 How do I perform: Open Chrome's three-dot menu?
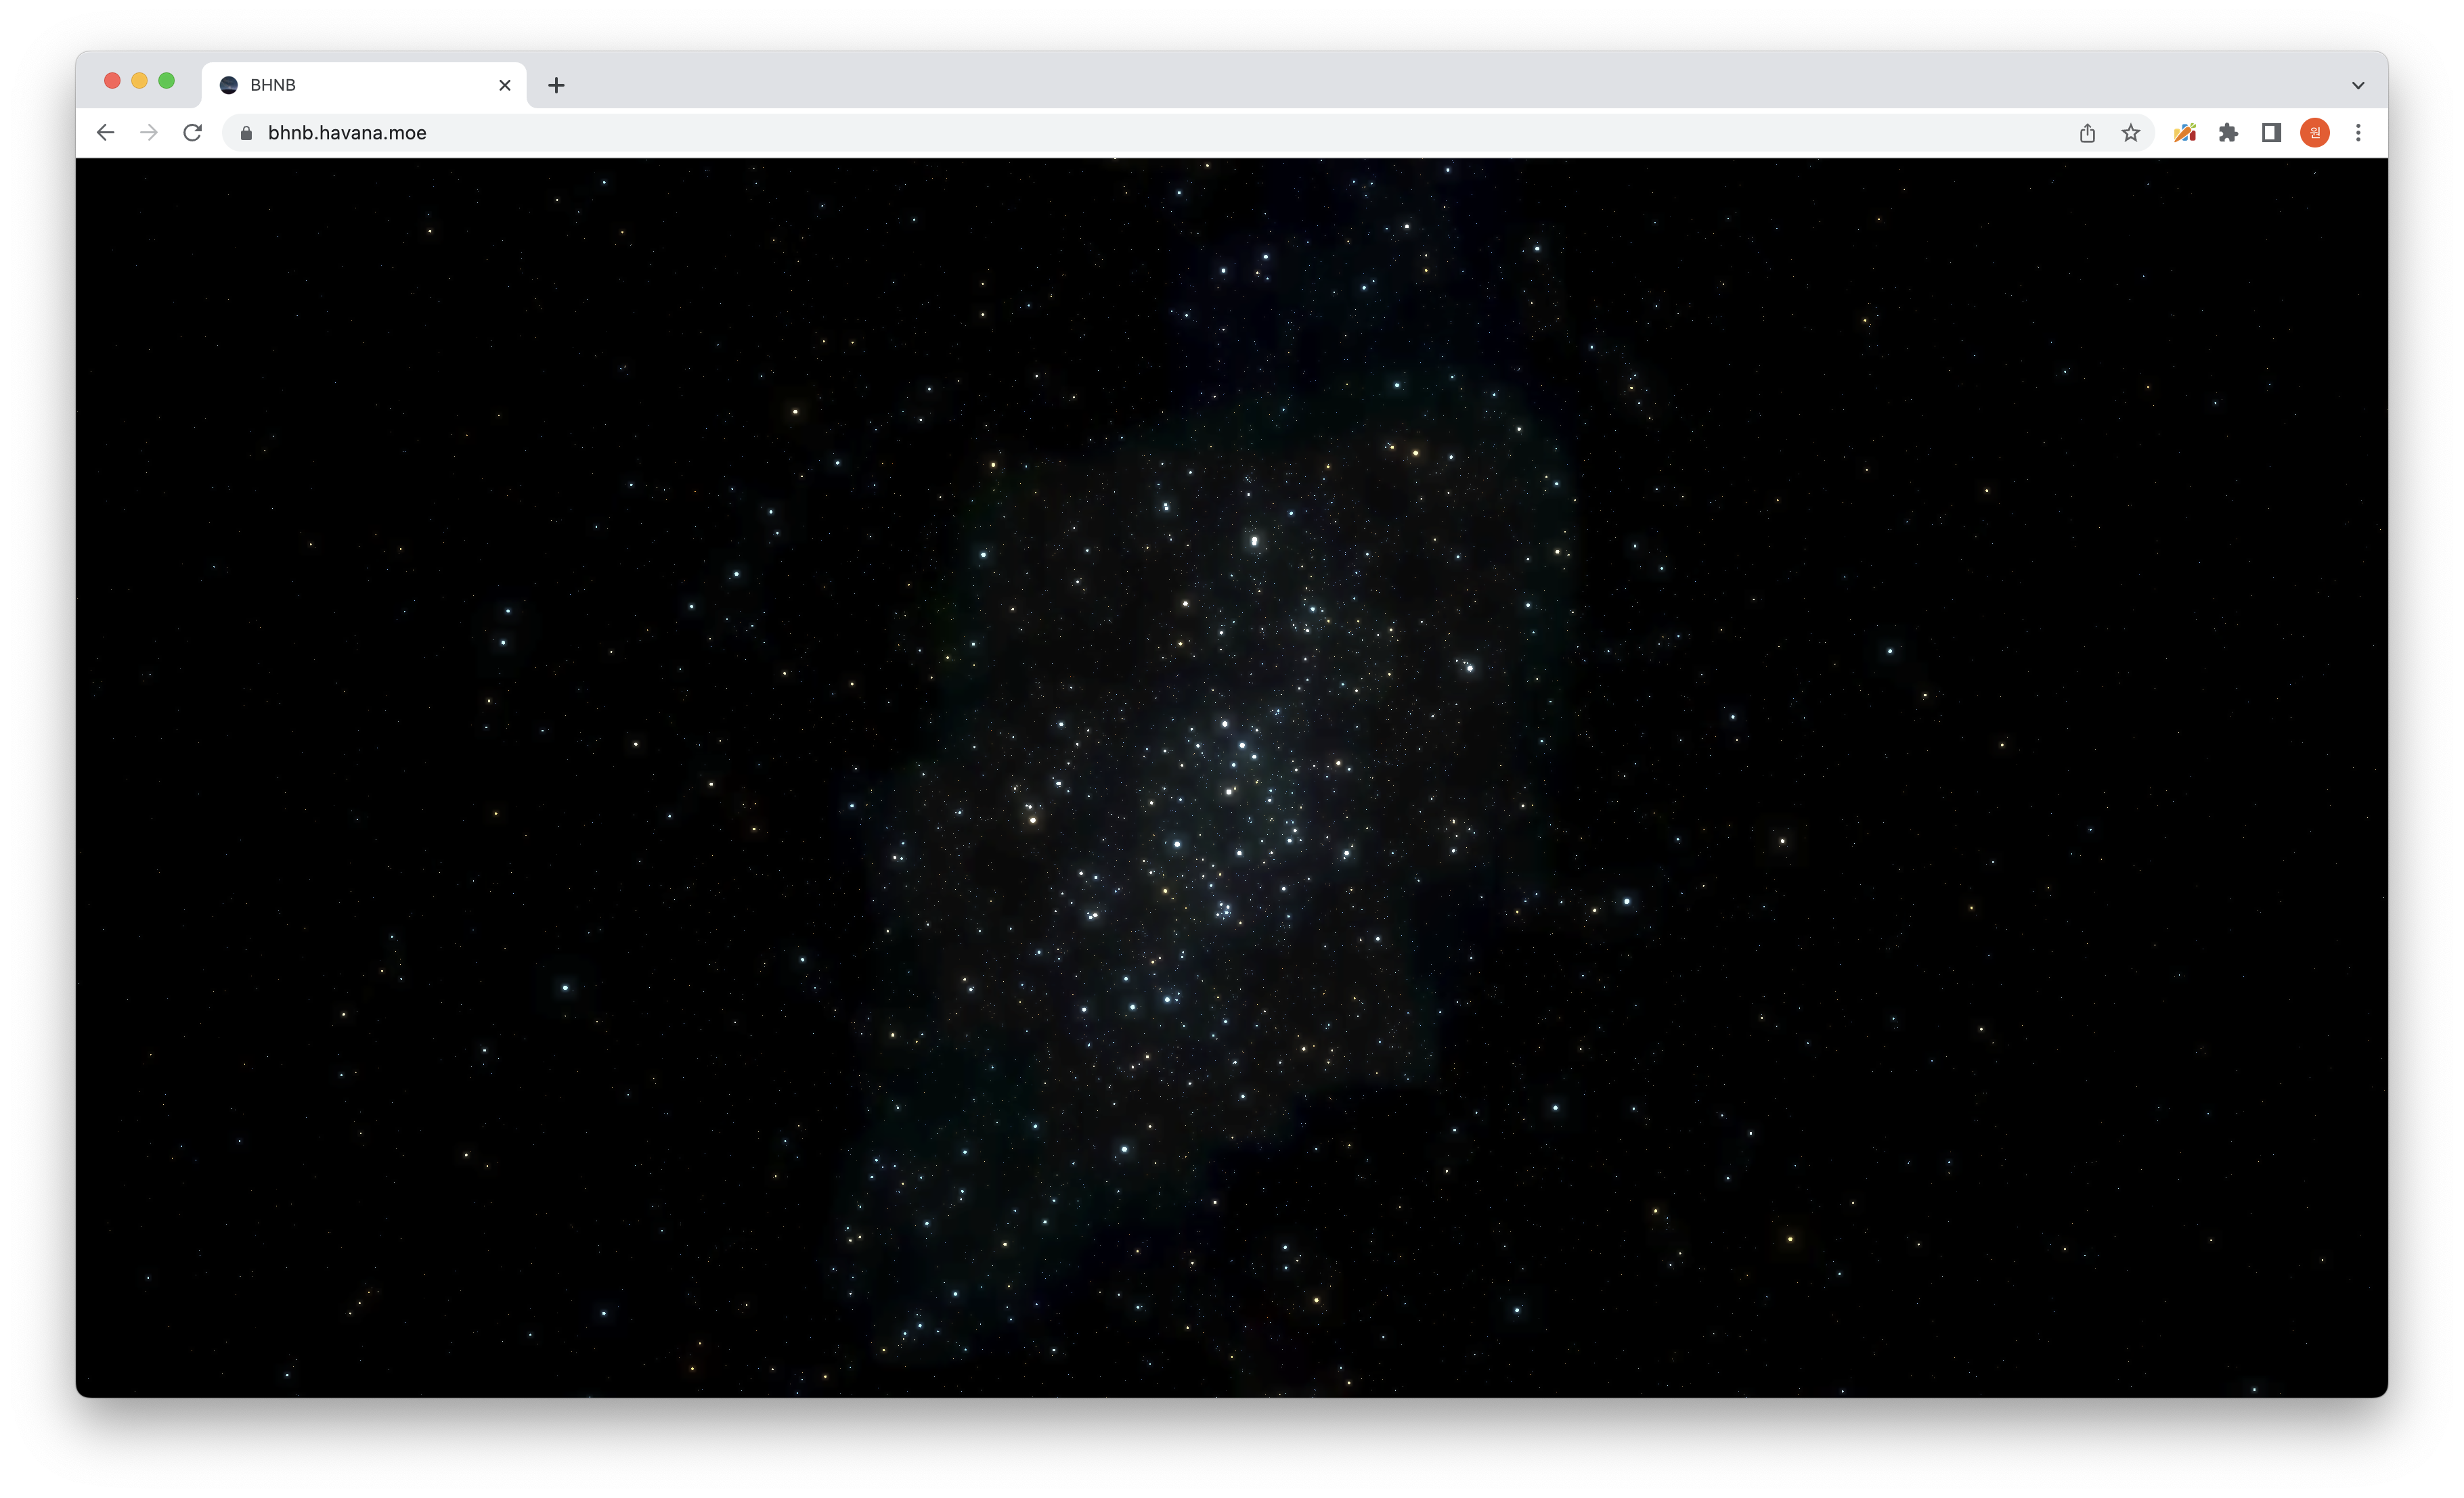tap(2358, 133)
